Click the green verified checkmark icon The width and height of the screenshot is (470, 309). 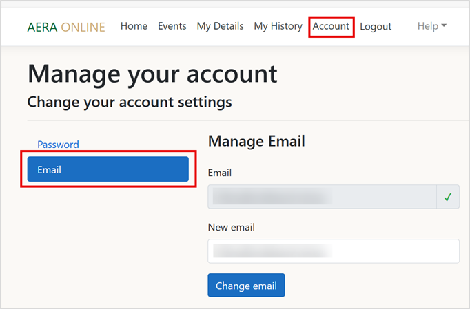pyautogui.click(x=447, y=197)
